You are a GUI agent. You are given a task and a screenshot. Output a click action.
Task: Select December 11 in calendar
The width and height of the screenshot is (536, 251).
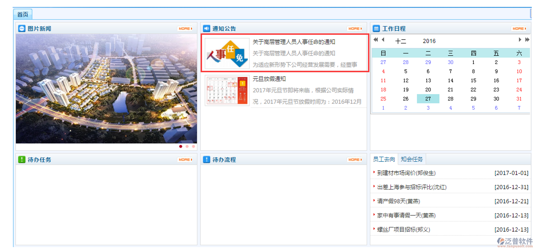383,81
